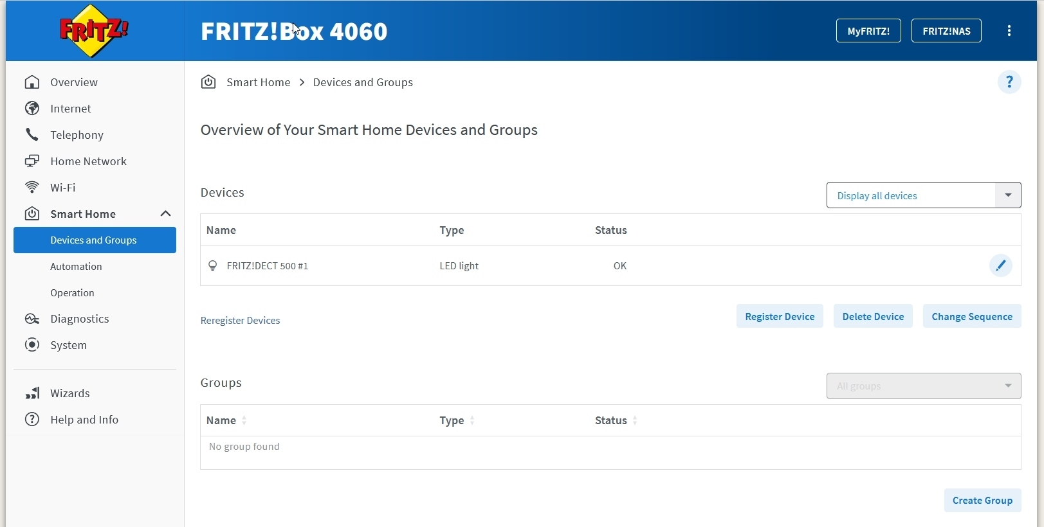Viewport: 1044px width, 527px height.
Task: Click the FRITZ! logo
Action: (94, 31)
